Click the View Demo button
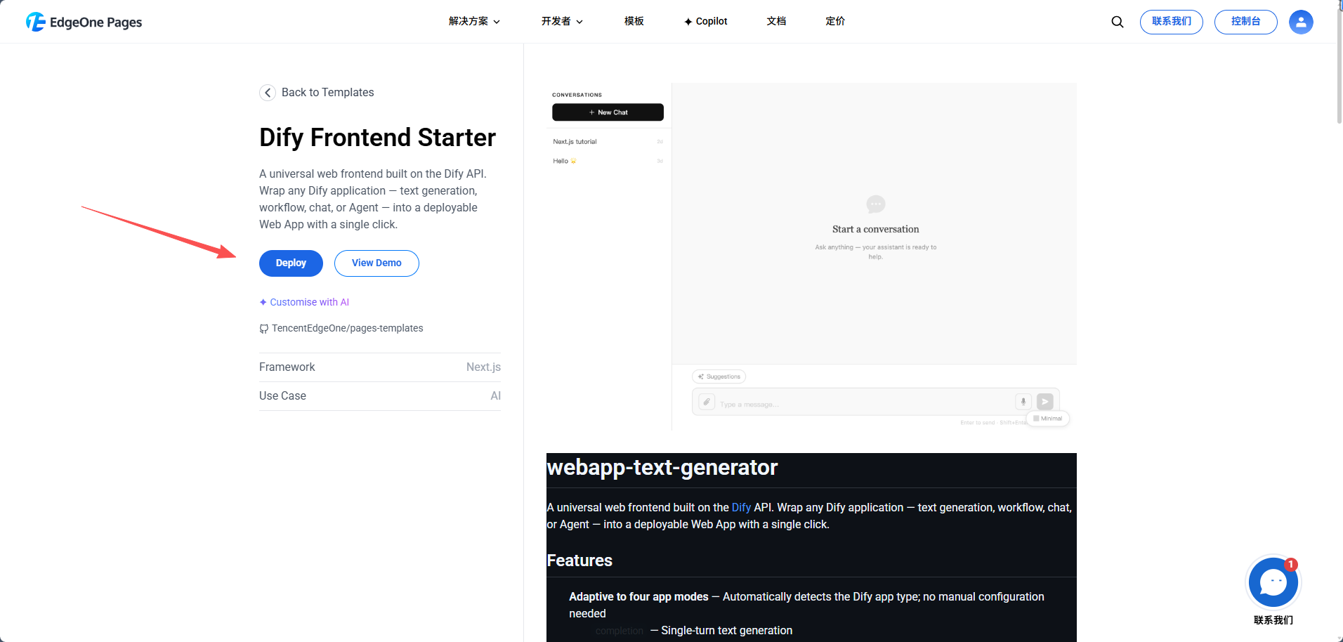The height and width of the screenshot is (642, 1343). pyautogui.click(x=376, y=263)
